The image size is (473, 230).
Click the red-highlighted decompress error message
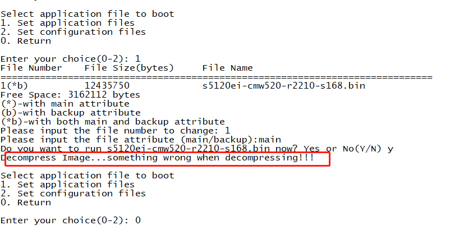click(x=167, y=158)
